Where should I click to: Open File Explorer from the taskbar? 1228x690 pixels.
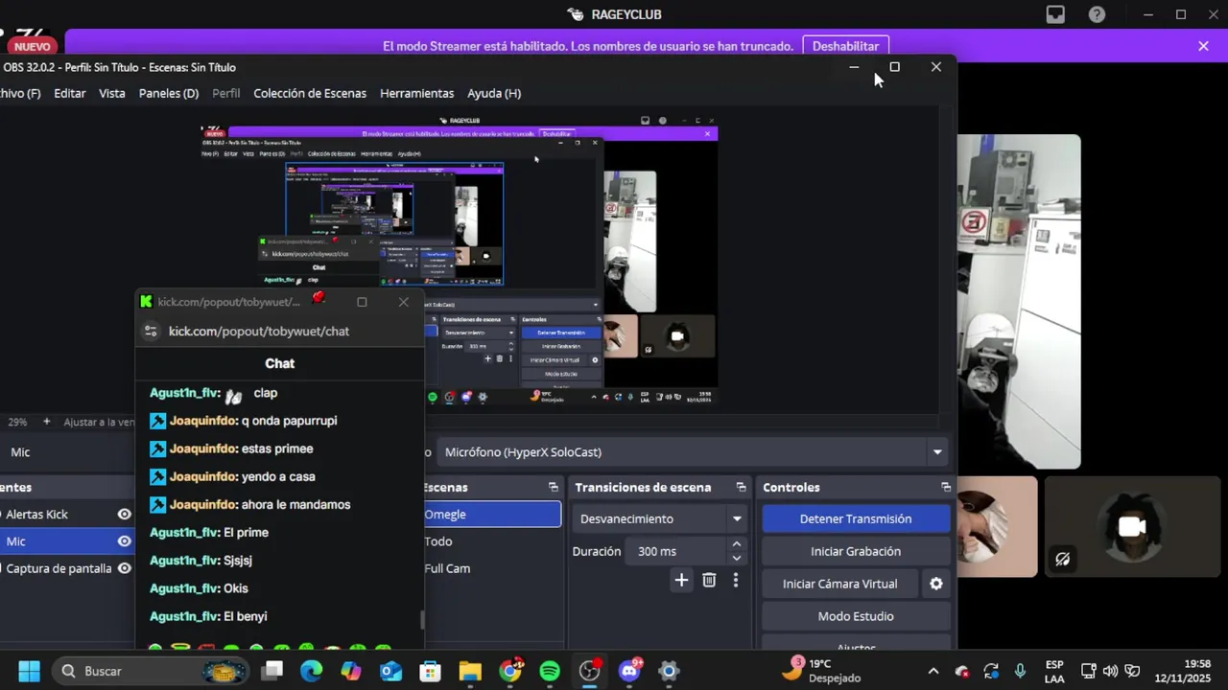coord(470,671)
